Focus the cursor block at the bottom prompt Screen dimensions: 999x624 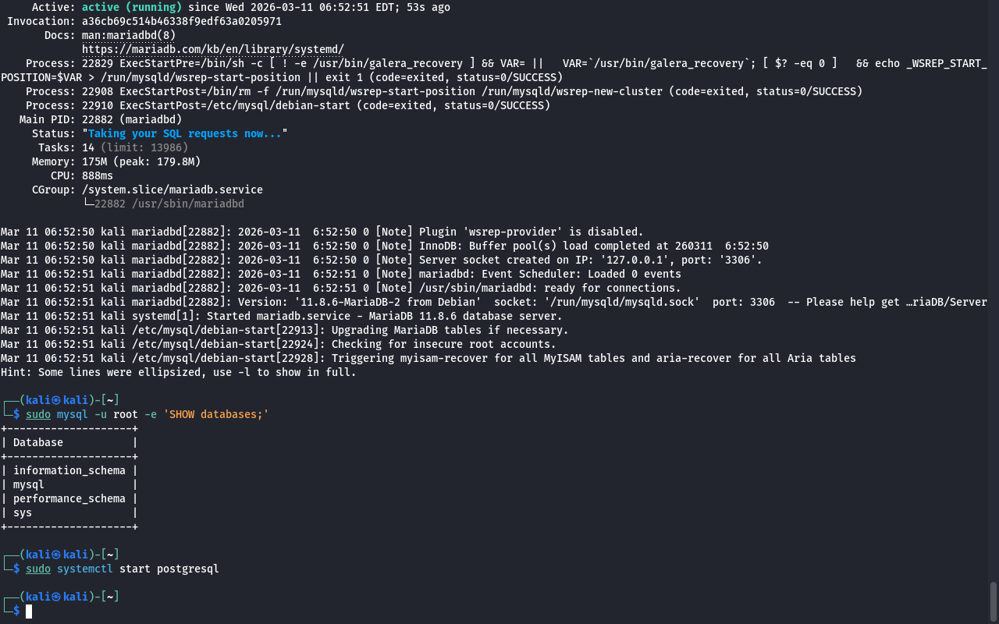[x=29, y=611]
